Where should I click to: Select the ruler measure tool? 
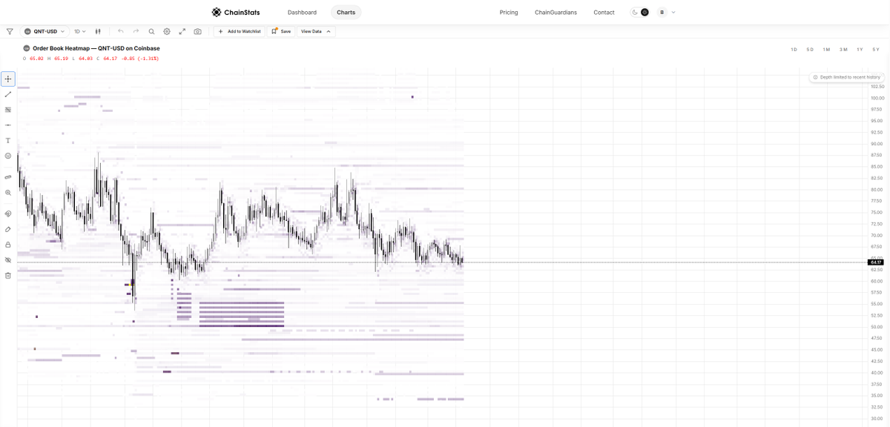pyautogui.click(x=8, y=177)
